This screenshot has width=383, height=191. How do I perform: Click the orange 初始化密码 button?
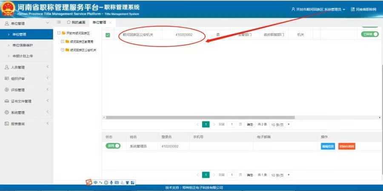[346, 146]
